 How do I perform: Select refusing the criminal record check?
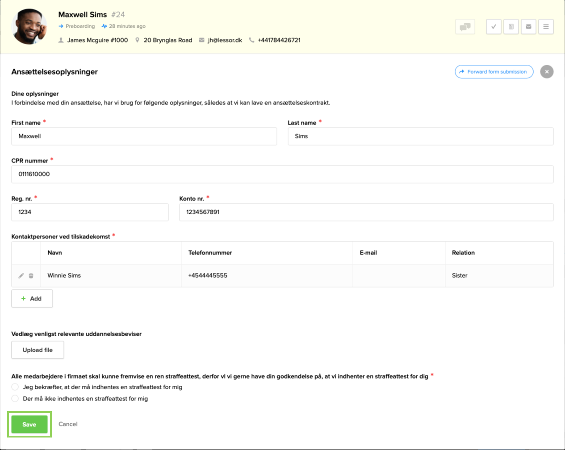point(15,398)
